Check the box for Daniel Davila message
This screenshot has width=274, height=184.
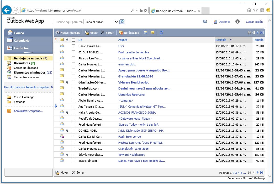coord(73,46)
